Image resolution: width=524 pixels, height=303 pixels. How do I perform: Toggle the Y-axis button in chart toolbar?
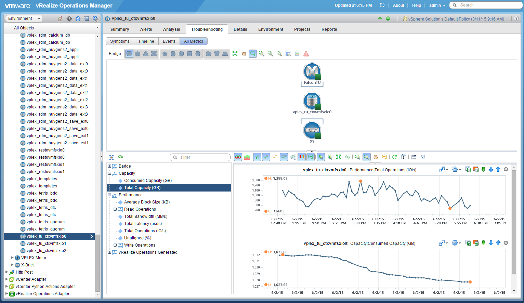[257, 157]
